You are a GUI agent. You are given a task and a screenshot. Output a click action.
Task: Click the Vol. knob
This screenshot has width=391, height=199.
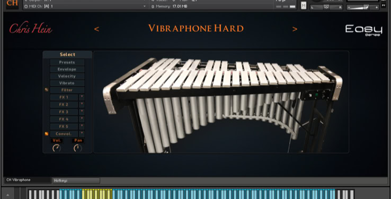57,148
